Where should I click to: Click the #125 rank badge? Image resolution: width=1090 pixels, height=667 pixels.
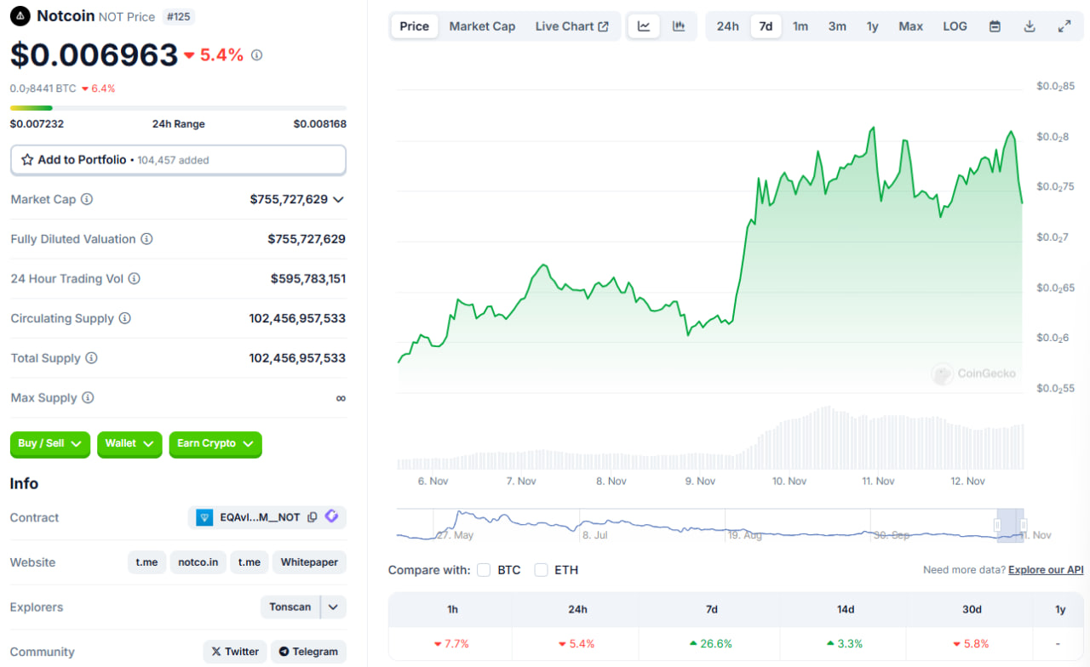(179, 16)
